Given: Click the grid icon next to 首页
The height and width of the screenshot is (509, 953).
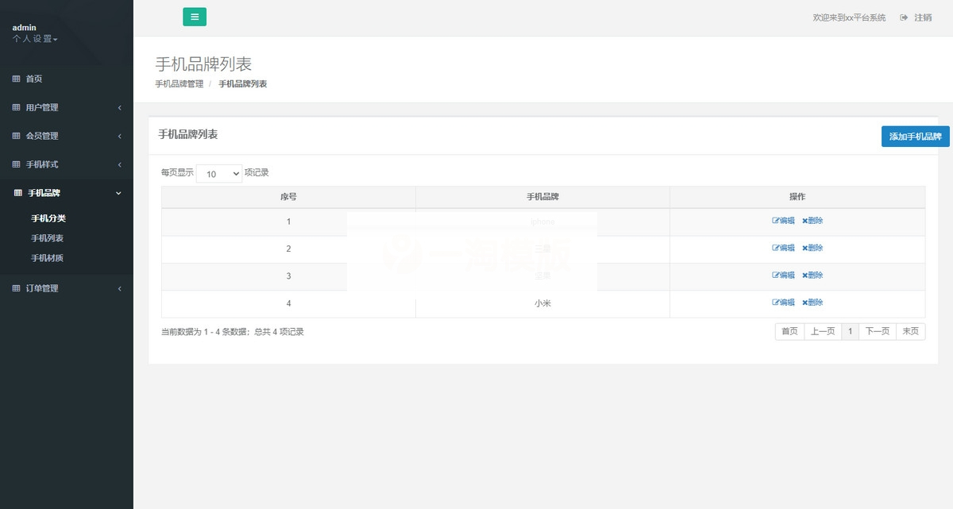Looking at the screenshot, I should coord(16,79).
